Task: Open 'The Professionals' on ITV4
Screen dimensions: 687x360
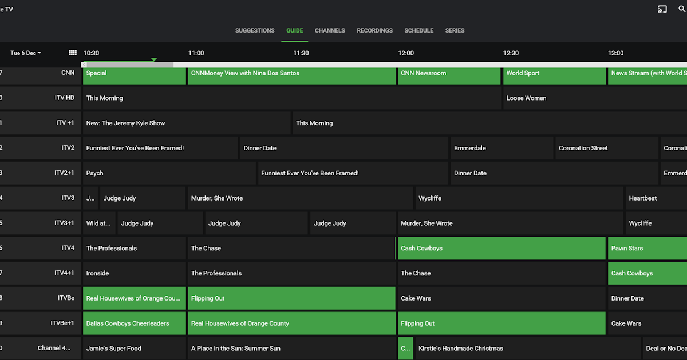Action: point(135,248)
